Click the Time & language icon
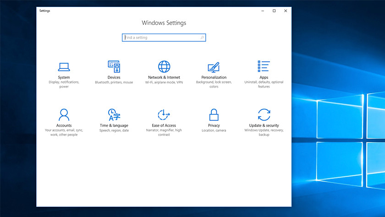Screen dimensions: 385x217 (x=114, y=115)
